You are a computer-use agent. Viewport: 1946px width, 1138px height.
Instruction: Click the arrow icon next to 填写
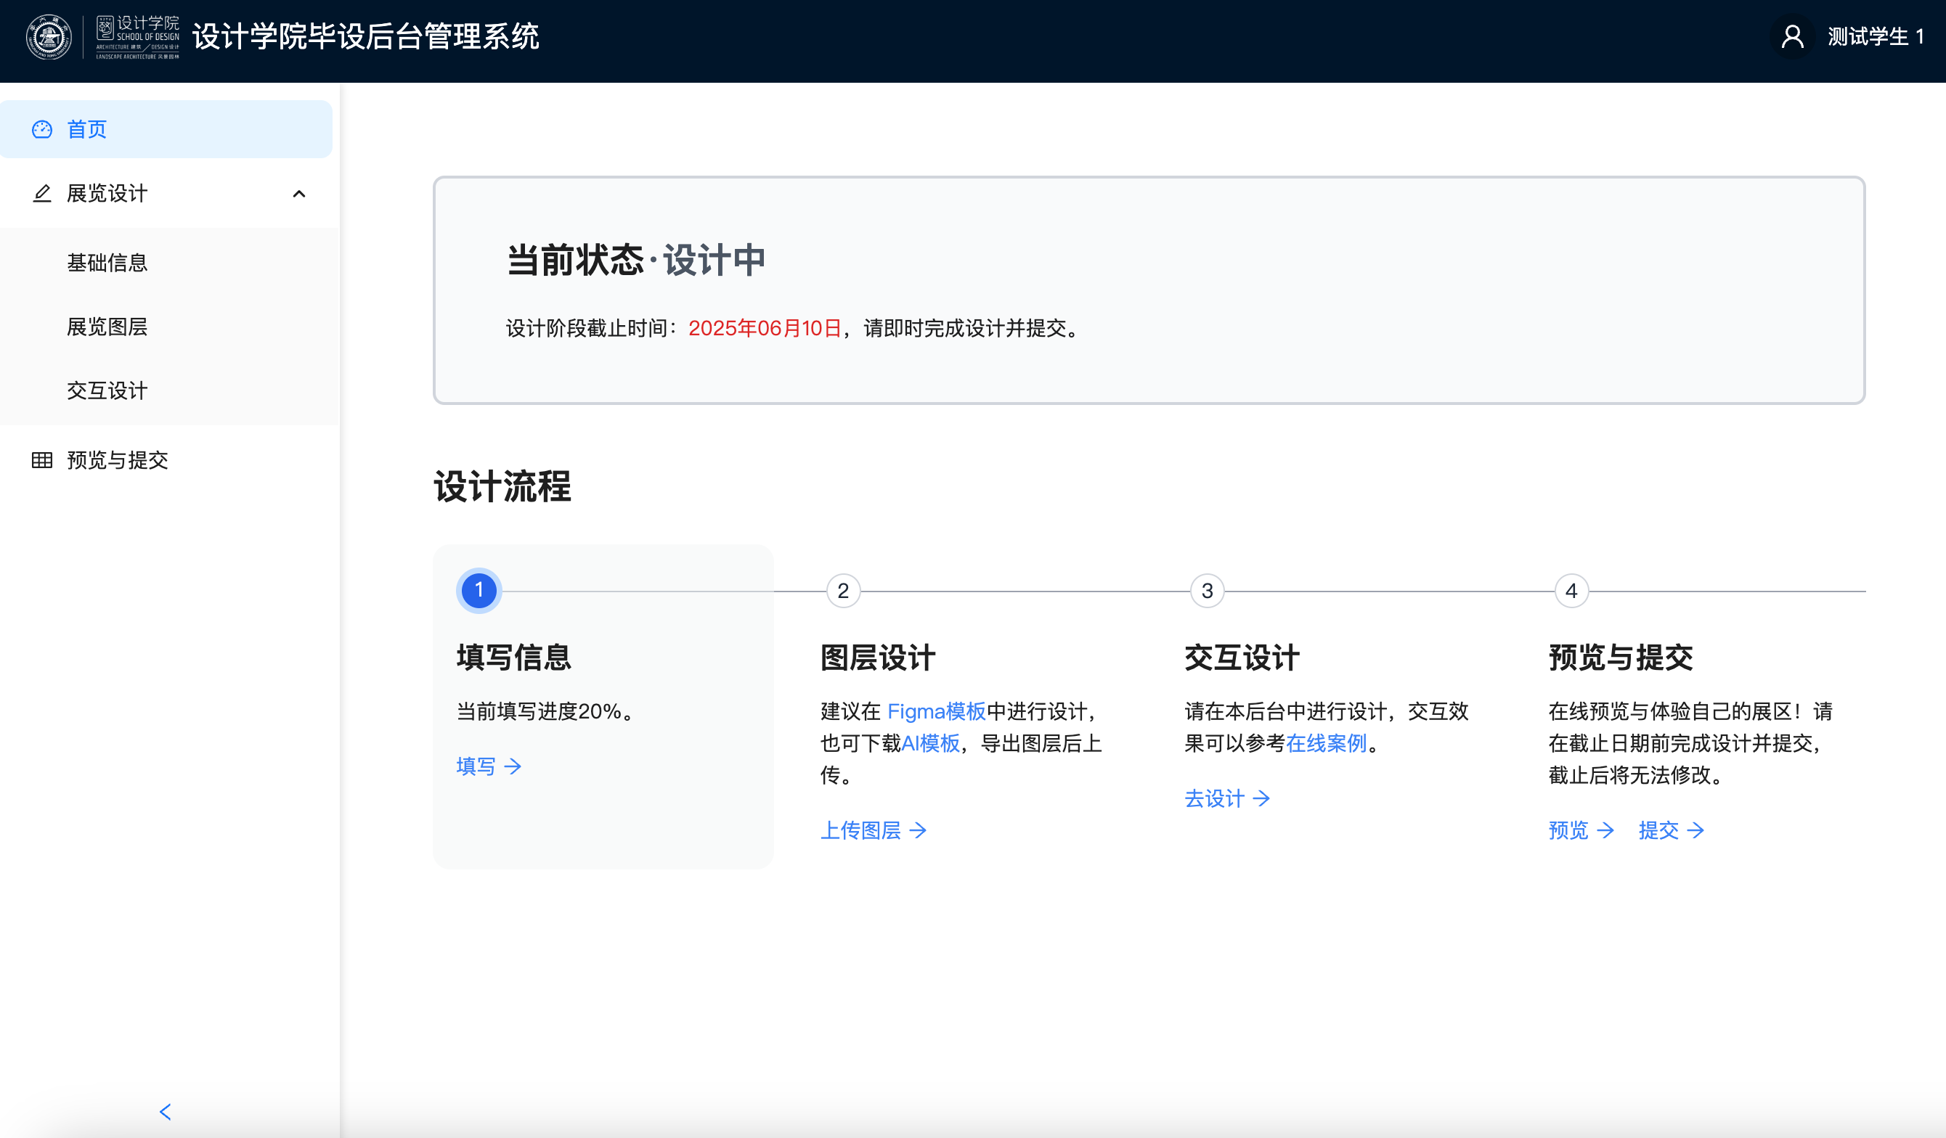click(x=513, y=766)
